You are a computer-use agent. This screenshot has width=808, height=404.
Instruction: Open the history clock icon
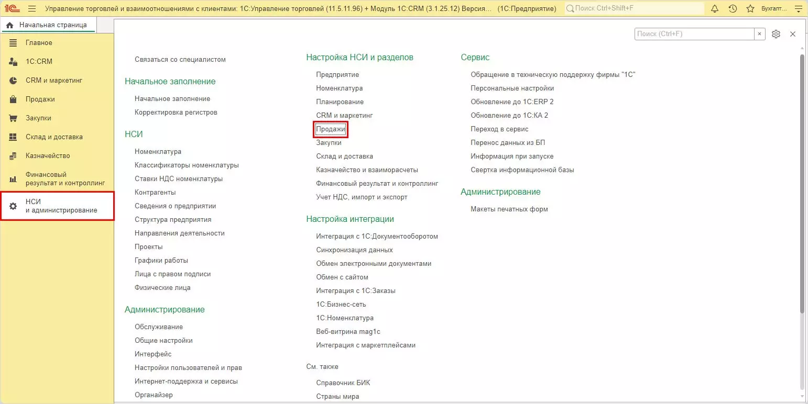pyautogui.click(x=733, y=8)
